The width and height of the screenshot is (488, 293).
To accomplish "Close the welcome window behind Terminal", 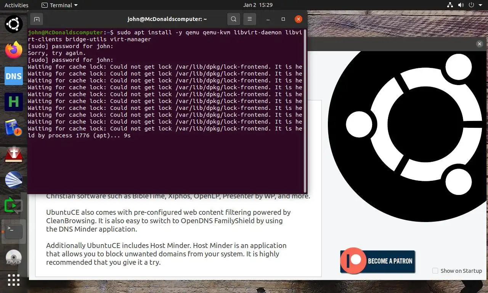I will pos(480,44).
